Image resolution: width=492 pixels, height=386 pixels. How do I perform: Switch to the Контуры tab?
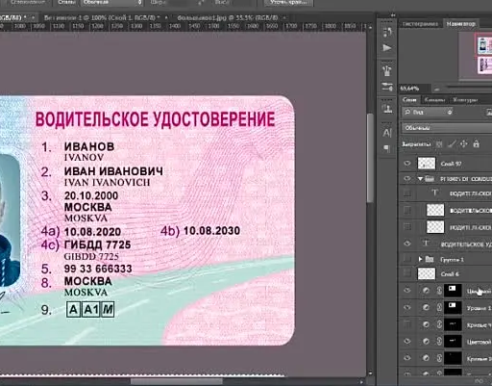[x=465, y=100]
